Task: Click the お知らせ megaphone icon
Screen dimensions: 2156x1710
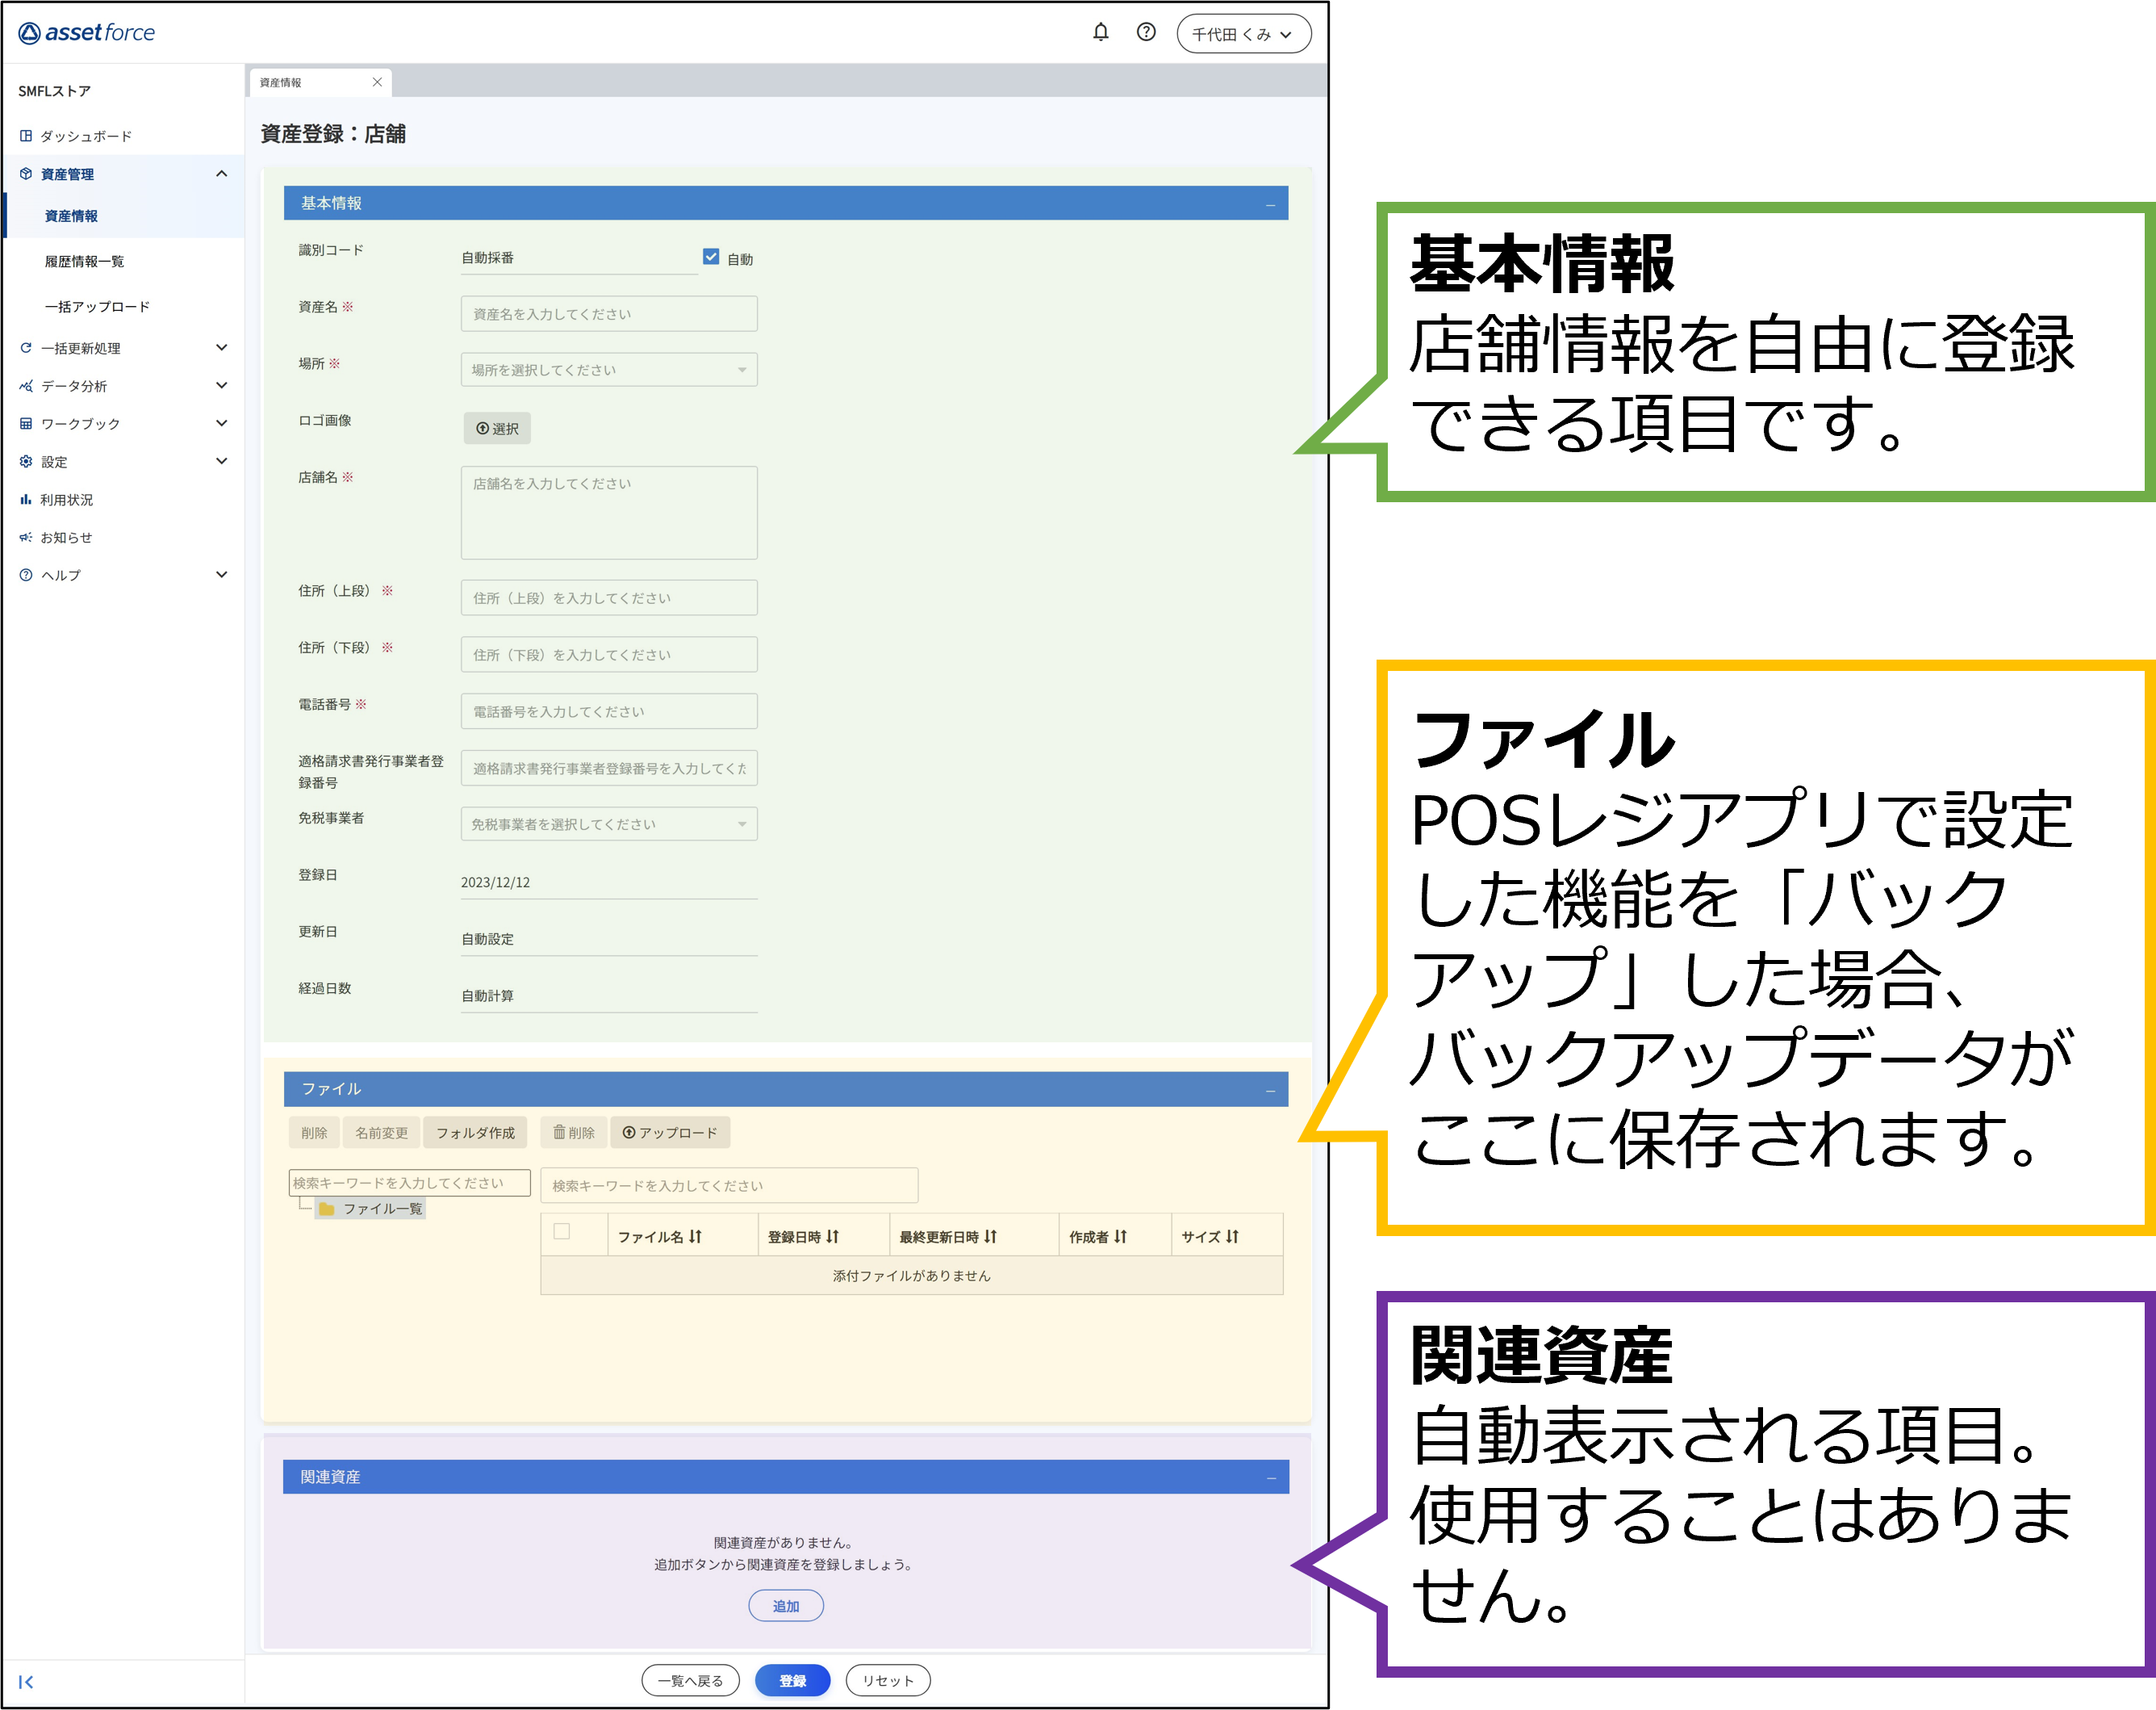Action: (25, 536)
